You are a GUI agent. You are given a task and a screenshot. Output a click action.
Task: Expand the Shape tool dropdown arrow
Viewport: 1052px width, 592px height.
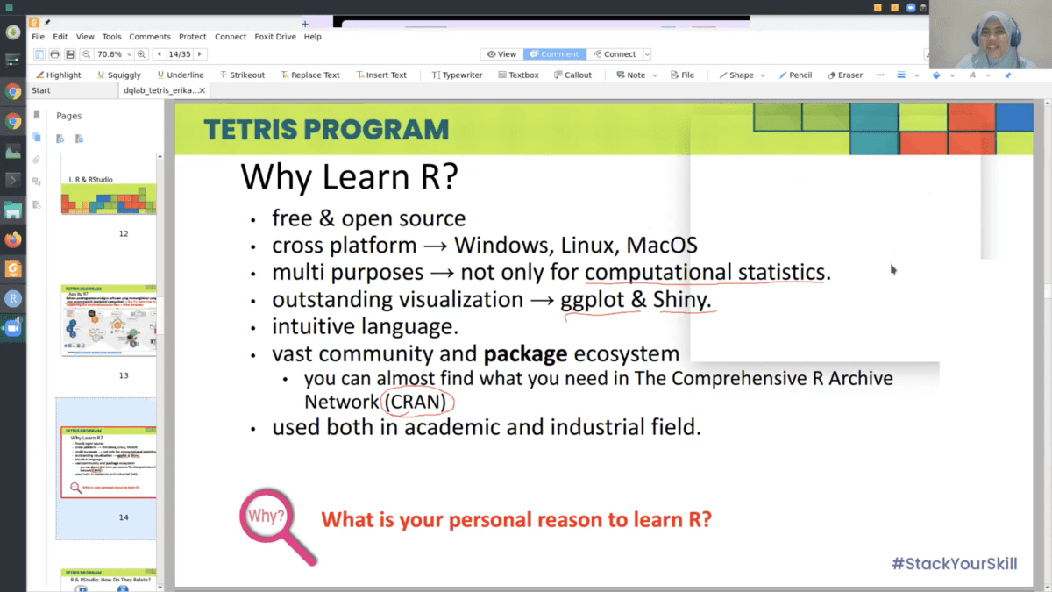coord(763,75)
